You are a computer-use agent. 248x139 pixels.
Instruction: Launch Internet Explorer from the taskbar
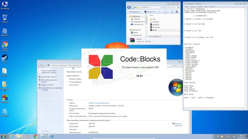click(11, 137)
